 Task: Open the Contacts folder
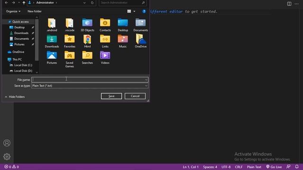point(105,25)
